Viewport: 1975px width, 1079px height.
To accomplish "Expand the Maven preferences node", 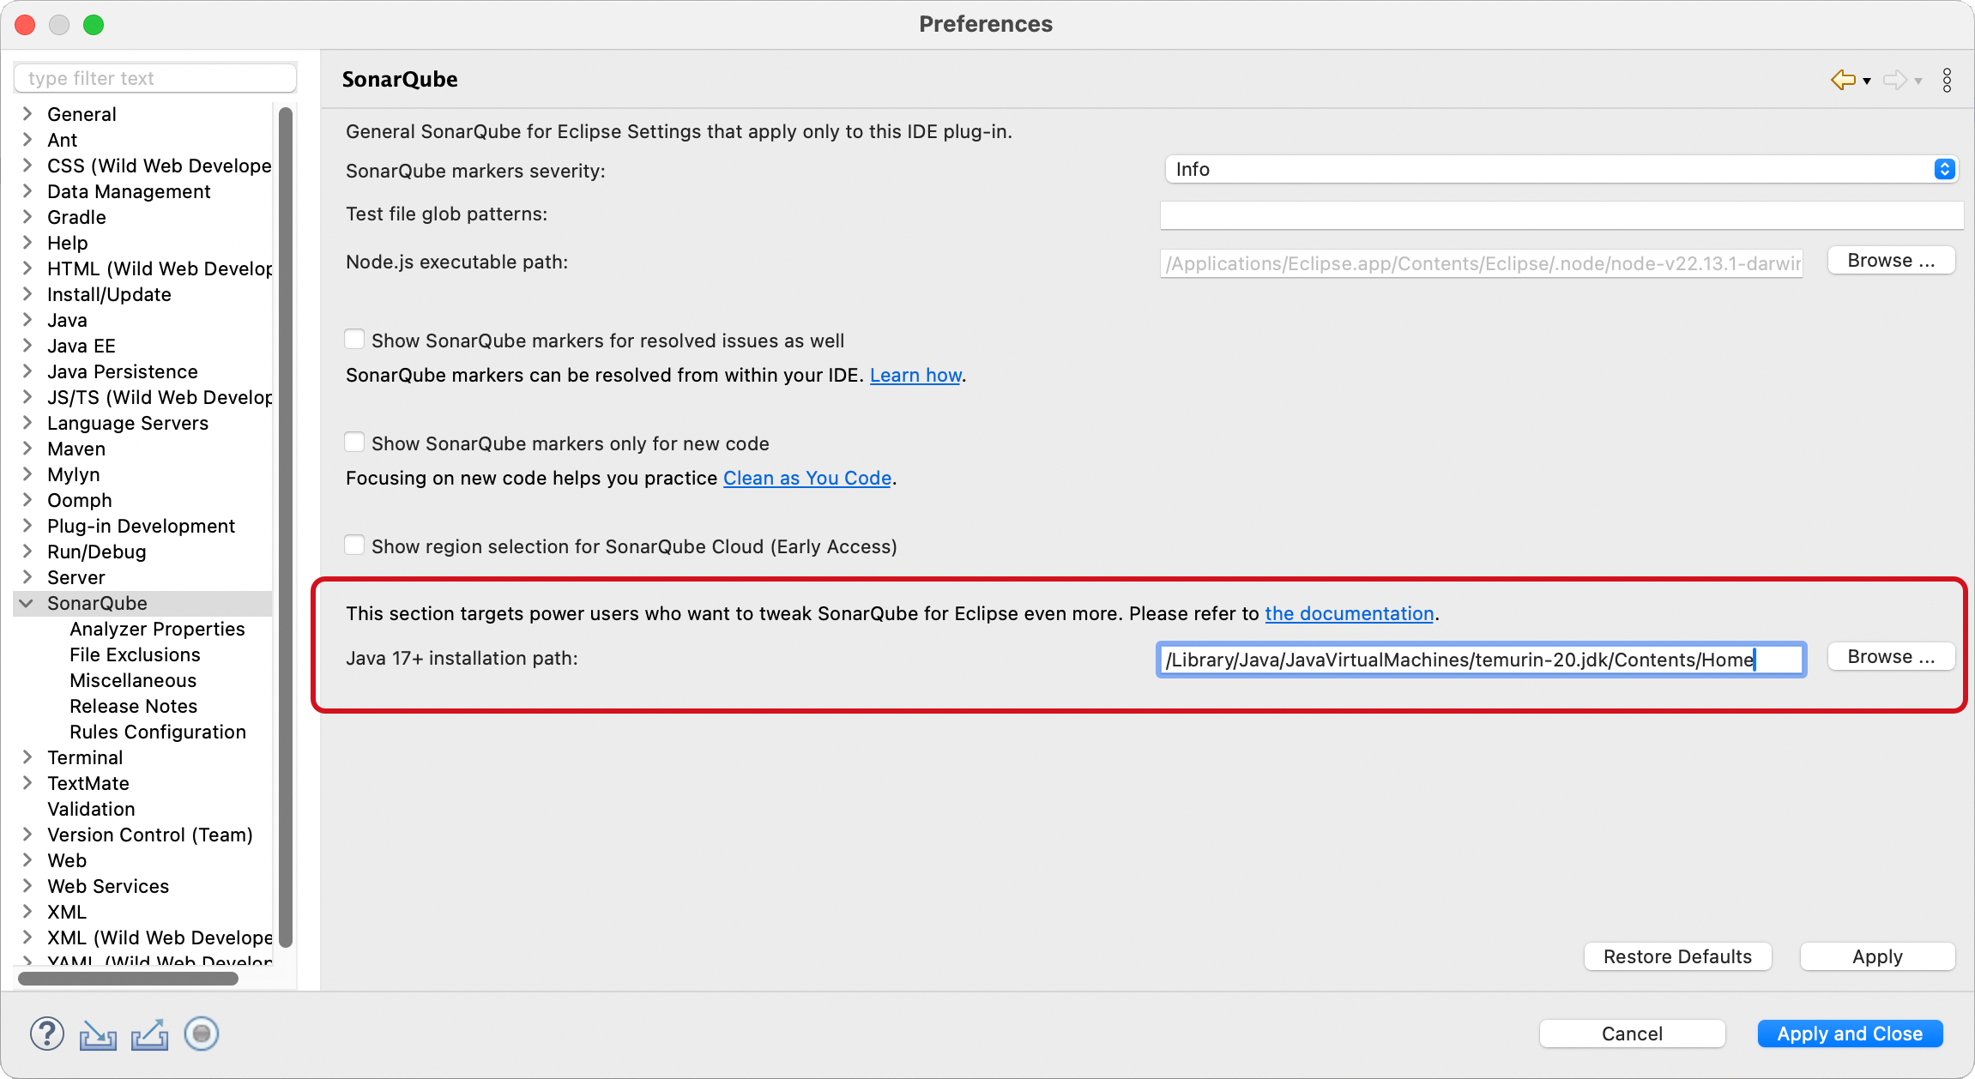I will (27, 448).
